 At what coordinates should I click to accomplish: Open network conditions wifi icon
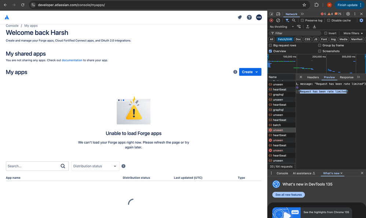pyautogui.click(x=299, y=27)
